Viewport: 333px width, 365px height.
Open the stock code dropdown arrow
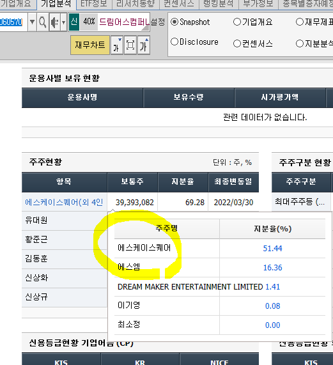pyautogui.click(x=33, y=22)
